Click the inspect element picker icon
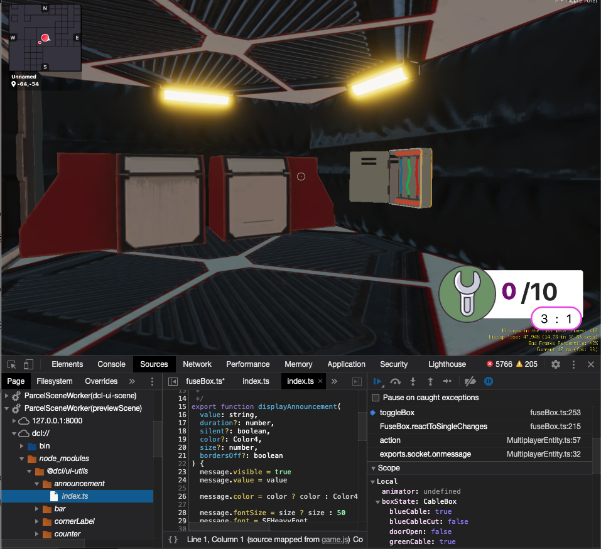601x549 pixels. (11, 364)
